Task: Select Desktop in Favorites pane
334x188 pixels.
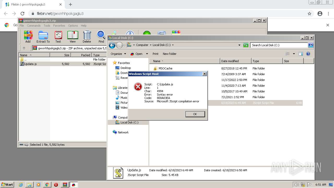Action: [x=126, y=68]
